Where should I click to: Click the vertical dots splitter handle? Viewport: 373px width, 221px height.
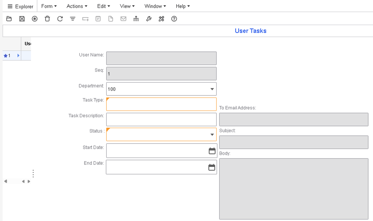point(33,173)
